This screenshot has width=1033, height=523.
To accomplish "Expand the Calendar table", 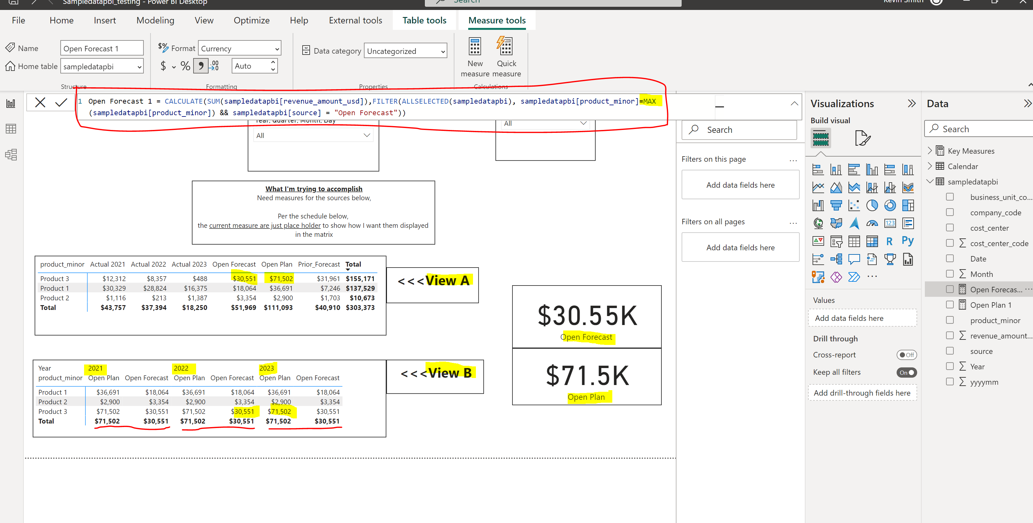I will (x=930, y=166).
